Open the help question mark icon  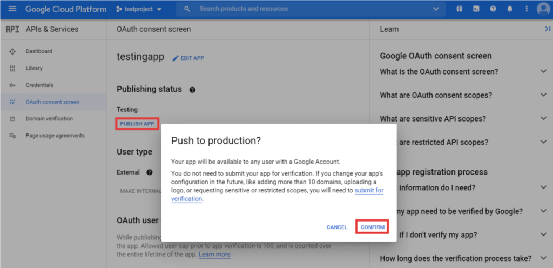point(493,9)
